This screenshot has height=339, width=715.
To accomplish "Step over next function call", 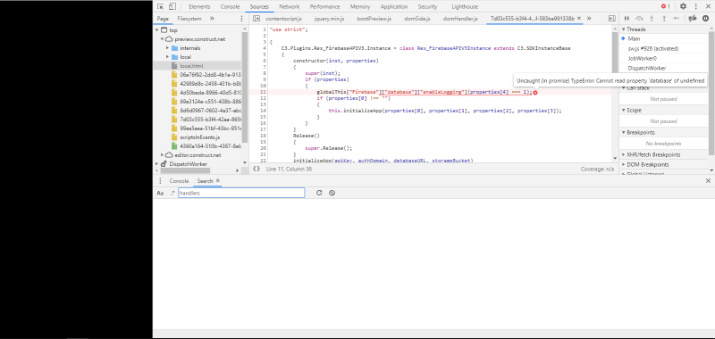I will 639,19.
